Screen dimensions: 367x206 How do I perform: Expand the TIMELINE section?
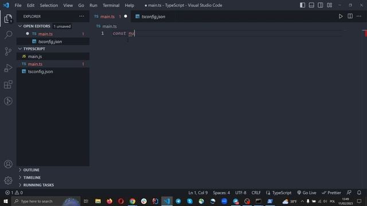click(20, 177)
